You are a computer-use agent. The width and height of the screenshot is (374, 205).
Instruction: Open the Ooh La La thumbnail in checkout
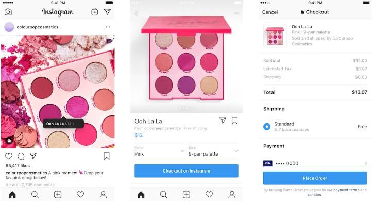275,36
